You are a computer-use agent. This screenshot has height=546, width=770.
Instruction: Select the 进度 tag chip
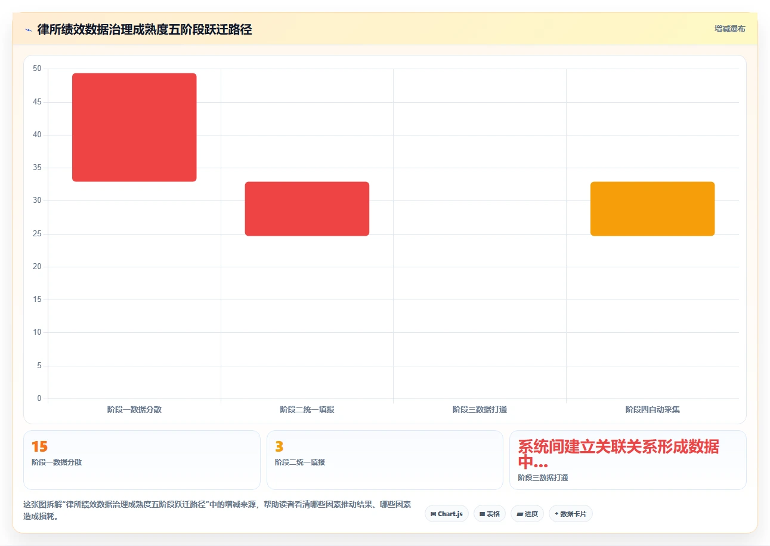(527, 514)
